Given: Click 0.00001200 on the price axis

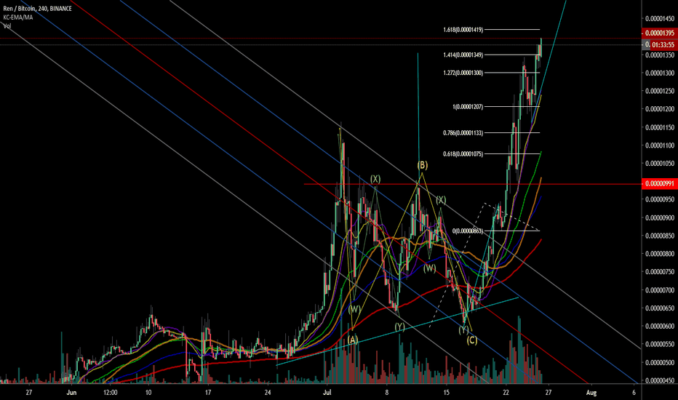Looking at the screenshot, I should coord(659,109).
